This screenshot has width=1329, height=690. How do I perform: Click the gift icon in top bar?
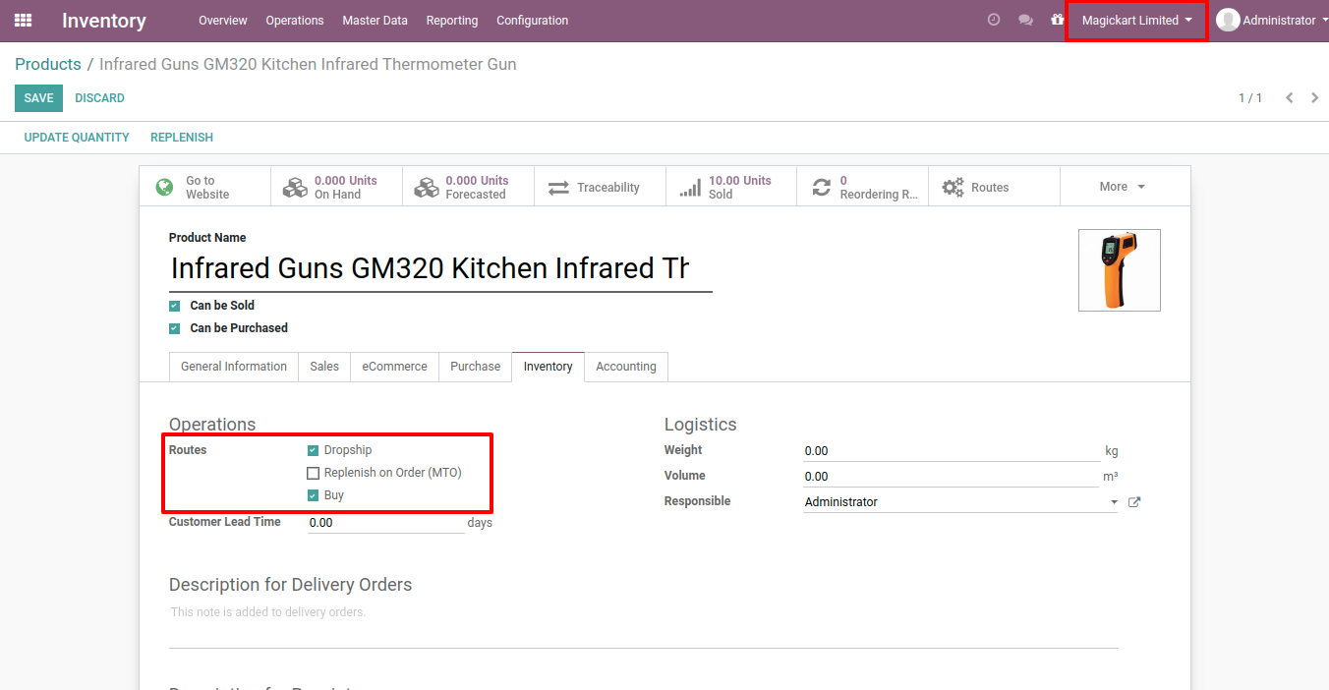click(1058, 21)
